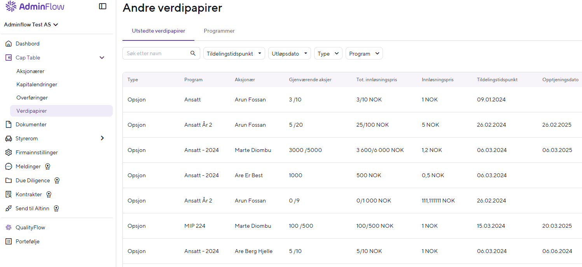582x267 pixels.
Task: Open the Utløpsdato filter dropdown
Action: pos(290,54)
